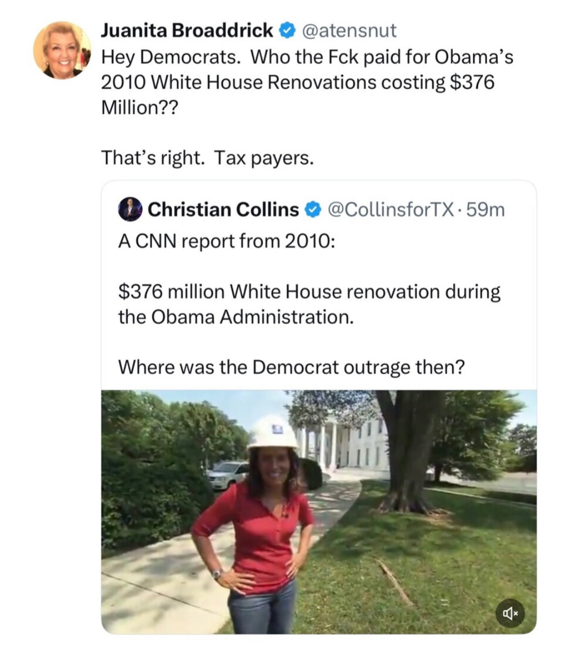The height and width of the screenshot is (657, 570).
Task: Click 'Where was the Democrat outrage then?' line
Action: click(x=291, y=366)
